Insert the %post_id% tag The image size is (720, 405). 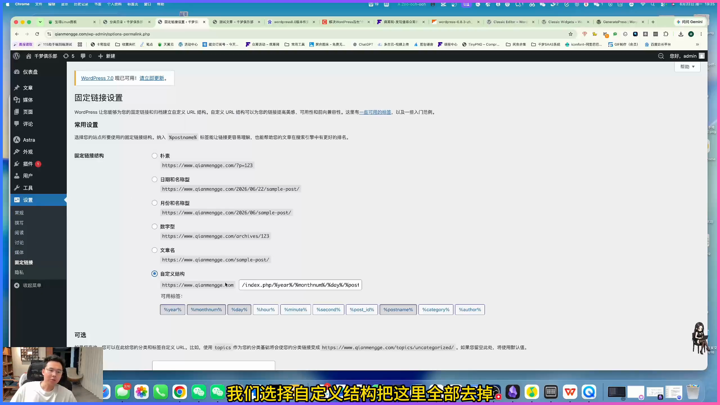click(362, 310)
